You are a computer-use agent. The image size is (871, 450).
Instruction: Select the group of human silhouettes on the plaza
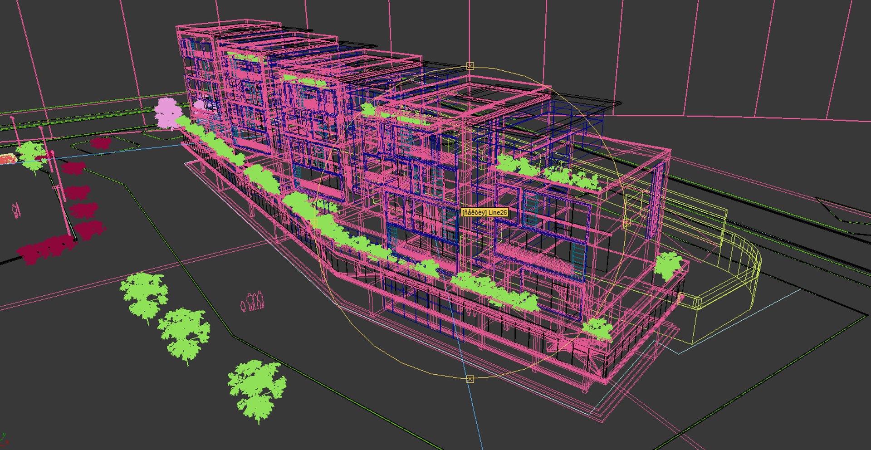252,301
